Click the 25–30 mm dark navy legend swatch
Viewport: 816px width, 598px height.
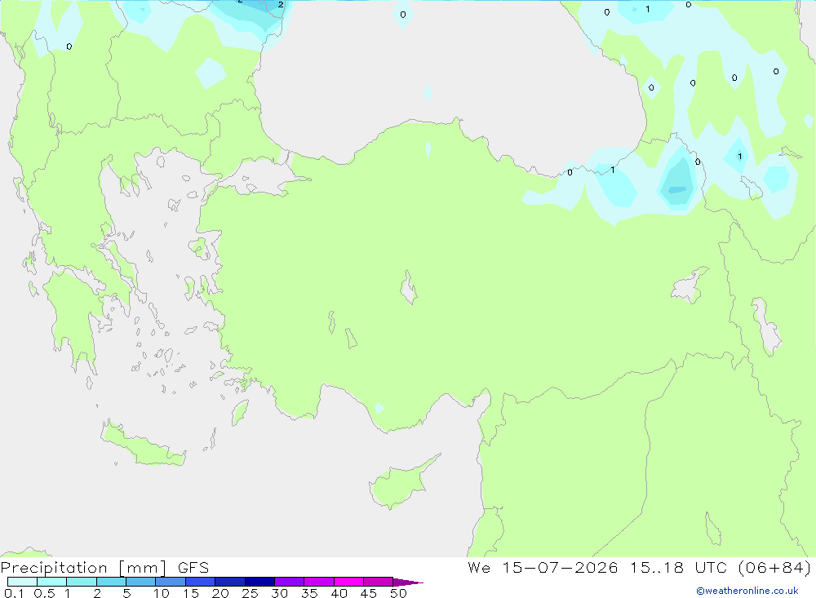coord(259,582)
